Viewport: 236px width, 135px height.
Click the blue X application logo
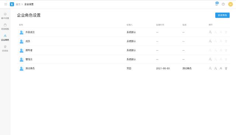(x=12, y=4)
